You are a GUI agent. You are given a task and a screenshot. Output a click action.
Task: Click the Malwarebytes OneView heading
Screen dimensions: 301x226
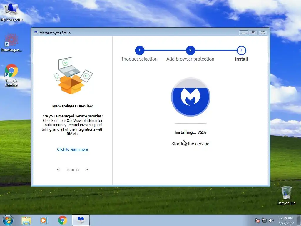pyautogui.click(x=72, y=106)
